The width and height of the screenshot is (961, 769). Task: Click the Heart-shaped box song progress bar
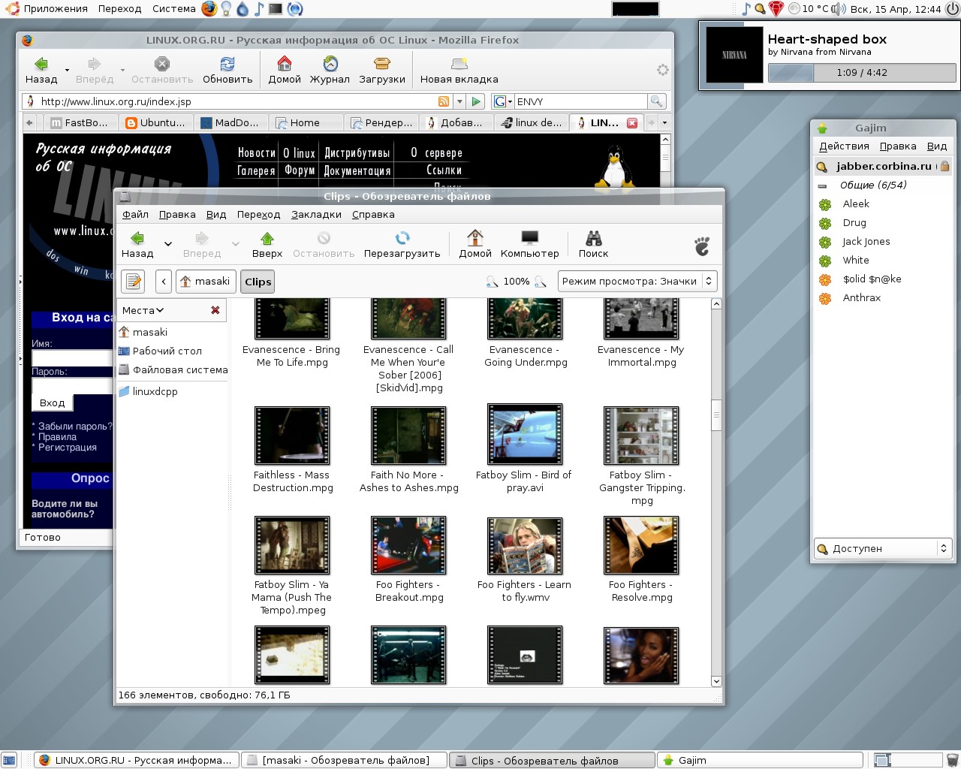tap(862, 73)
